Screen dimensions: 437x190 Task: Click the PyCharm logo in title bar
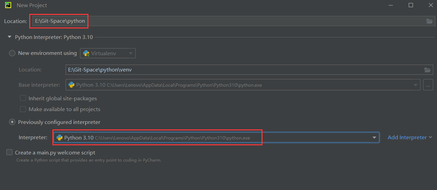9,5
